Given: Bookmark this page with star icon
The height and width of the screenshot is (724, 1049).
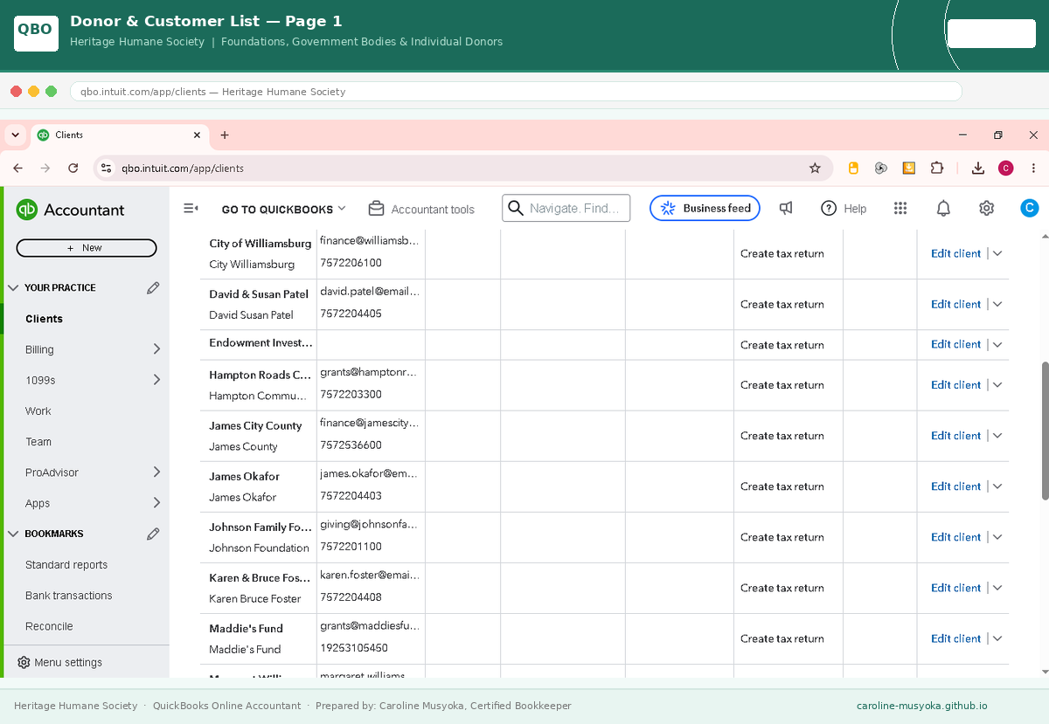Looking at the screenshot, I should [815, 169].
